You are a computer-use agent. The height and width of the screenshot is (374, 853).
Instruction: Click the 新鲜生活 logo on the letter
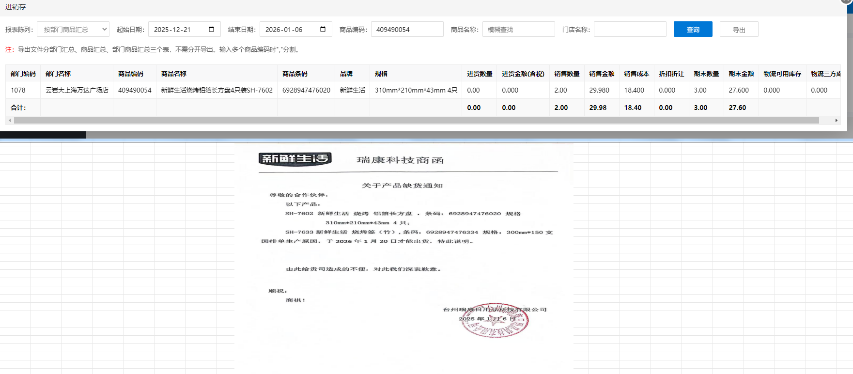(x=295, y=159)
